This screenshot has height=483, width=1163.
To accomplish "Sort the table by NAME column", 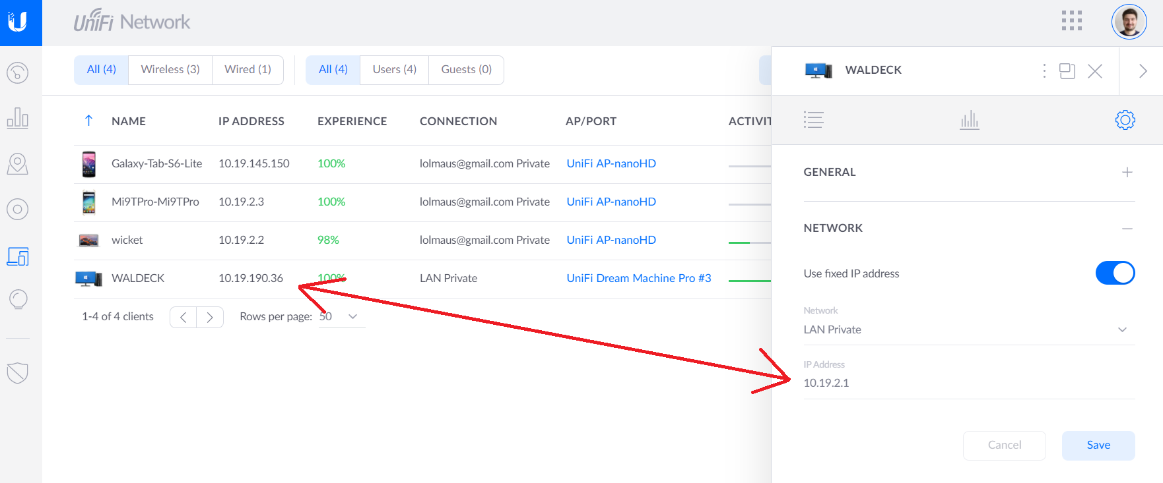I will 129,121.
